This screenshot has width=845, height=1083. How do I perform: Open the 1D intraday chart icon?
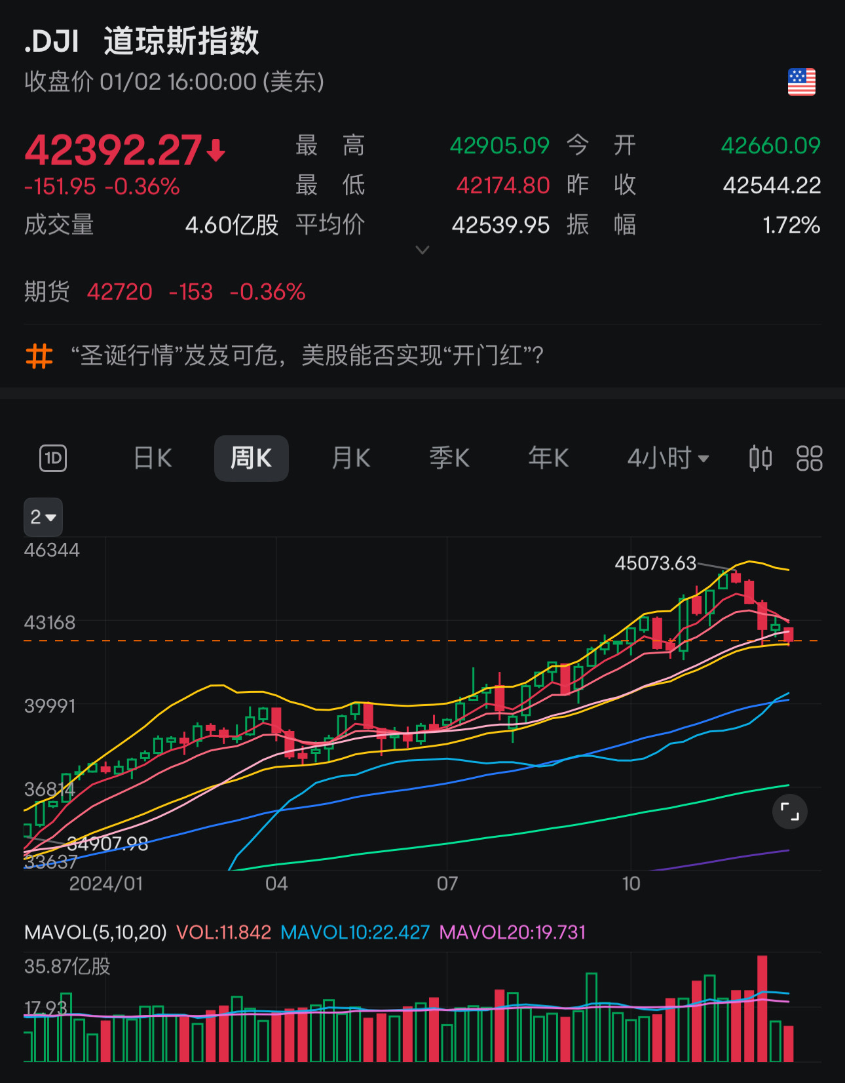click(x=53, y=458)
